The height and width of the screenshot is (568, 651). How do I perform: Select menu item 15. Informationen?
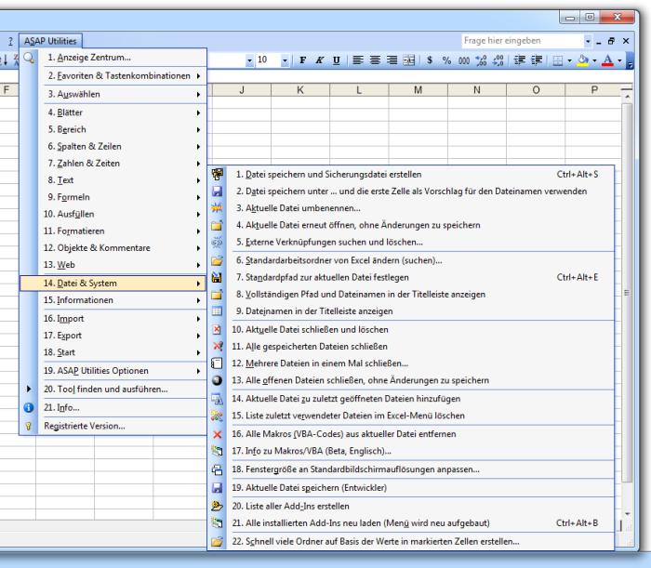113,300
